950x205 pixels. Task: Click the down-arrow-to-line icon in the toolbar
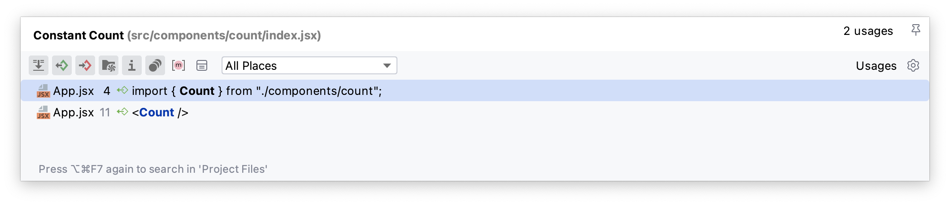tap(39, 66)
